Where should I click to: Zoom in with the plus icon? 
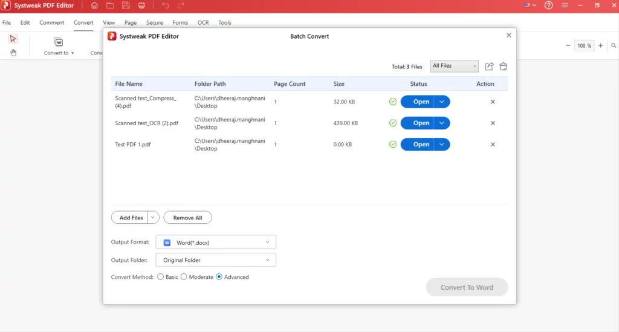(600, 46)
